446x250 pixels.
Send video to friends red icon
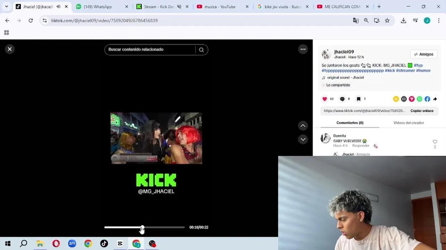(412, 99)
